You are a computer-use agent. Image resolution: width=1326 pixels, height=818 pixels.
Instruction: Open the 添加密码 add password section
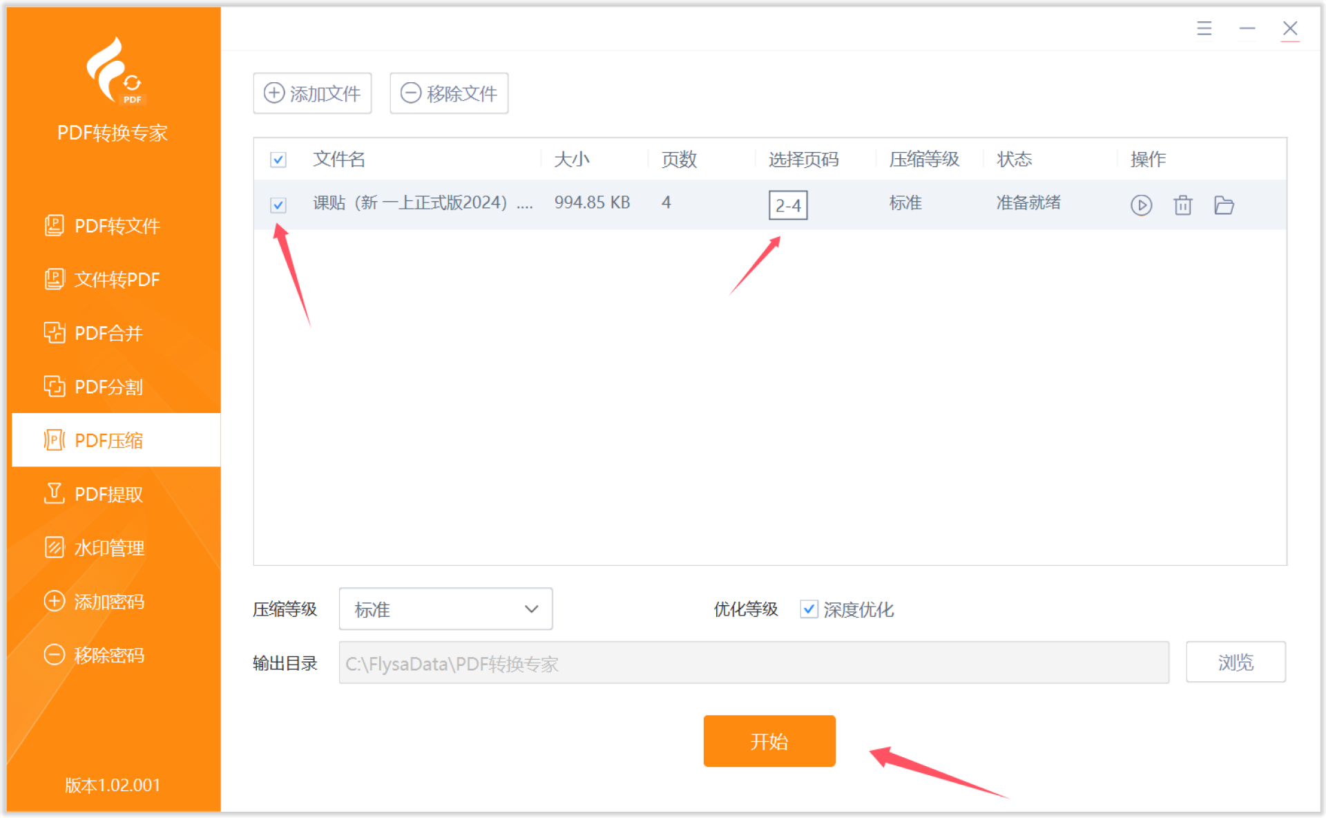(116, 601)
